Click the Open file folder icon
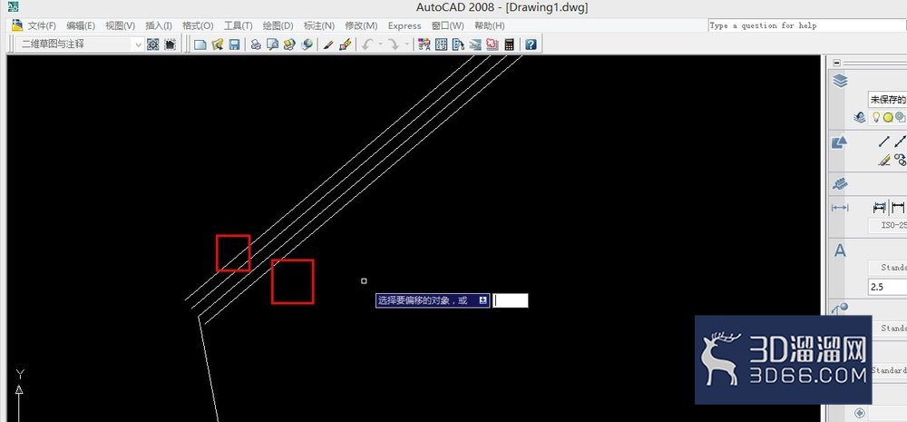 pyautogui.click(x=218, y=44)
